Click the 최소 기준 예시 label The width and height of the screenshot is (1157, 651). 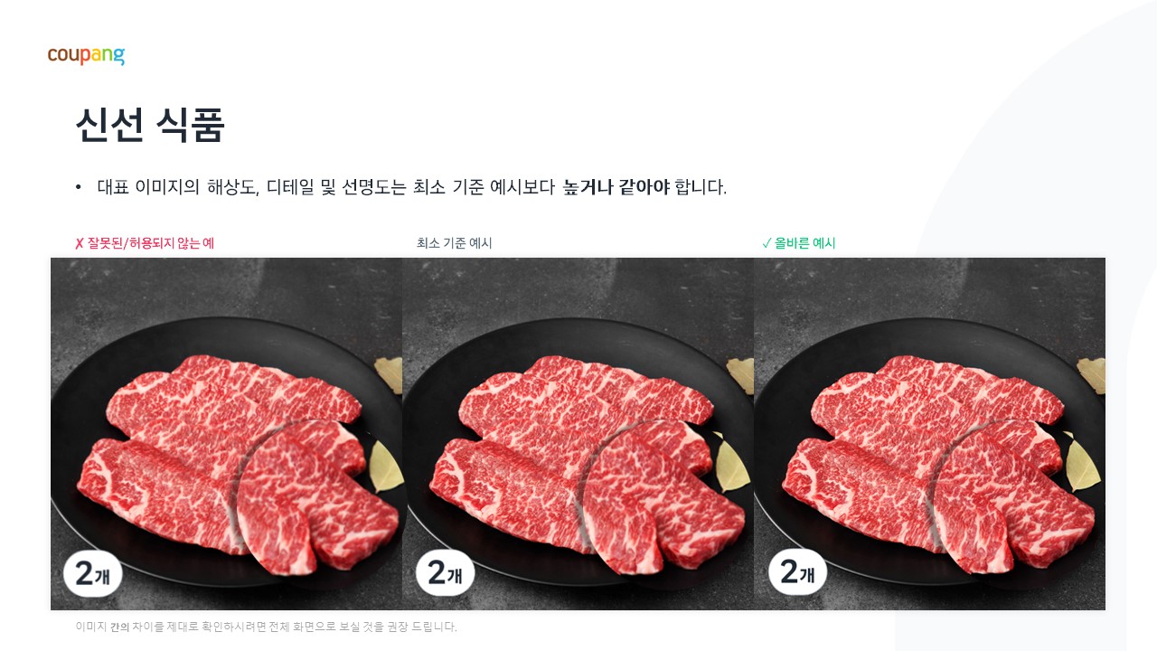click(455, 243)
